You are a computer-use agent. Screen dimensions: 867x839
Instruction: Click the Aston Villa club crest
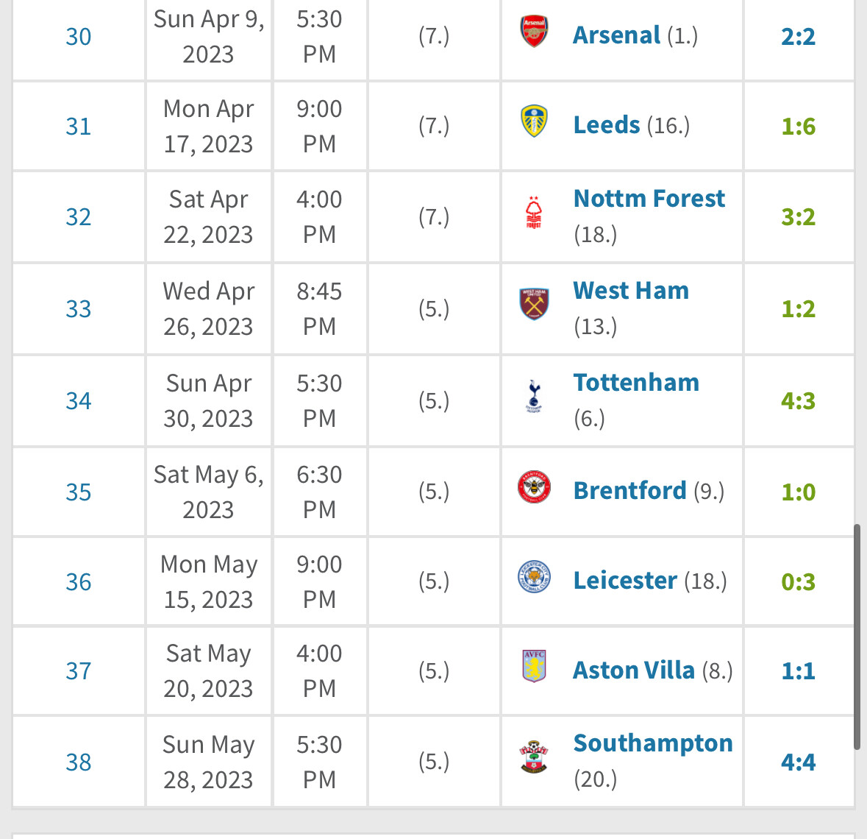pyautogui.click(x=534, y=667)
